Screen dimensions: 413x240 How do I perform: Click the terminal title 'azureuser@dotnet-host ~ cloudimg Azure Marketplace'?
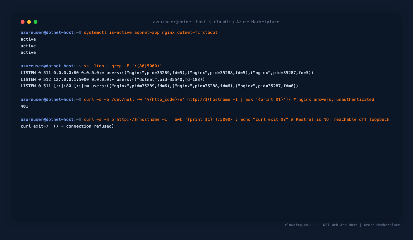click(x=216, y=22)
